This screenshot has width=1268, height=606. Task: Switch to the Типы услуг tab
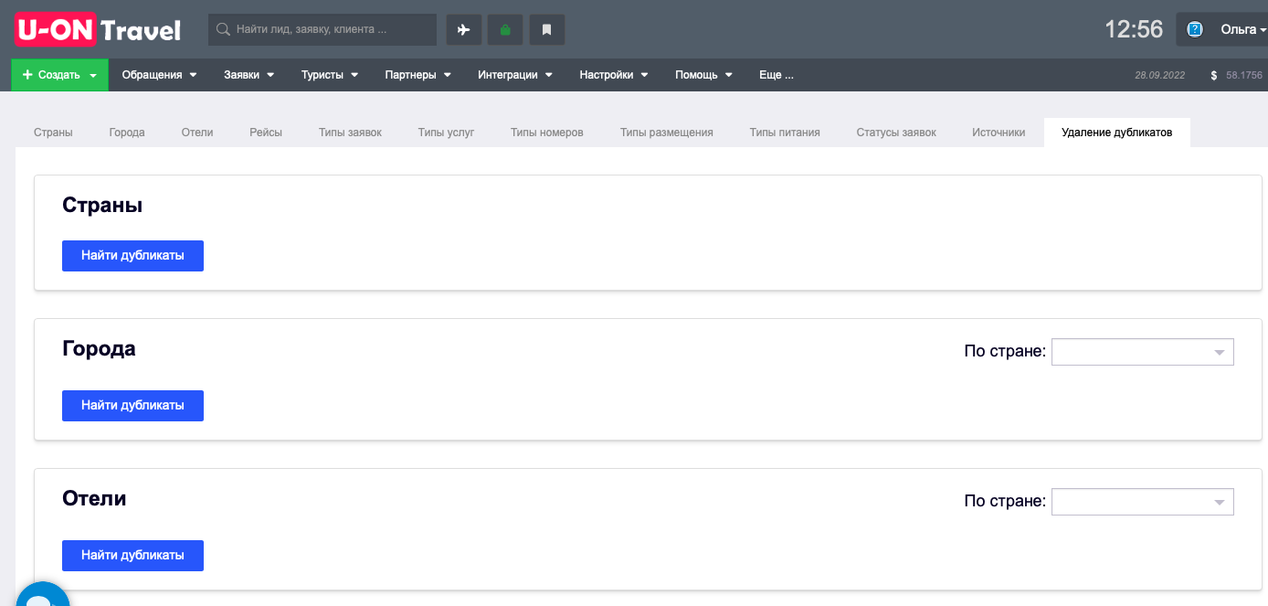click(x=446, y=133)
